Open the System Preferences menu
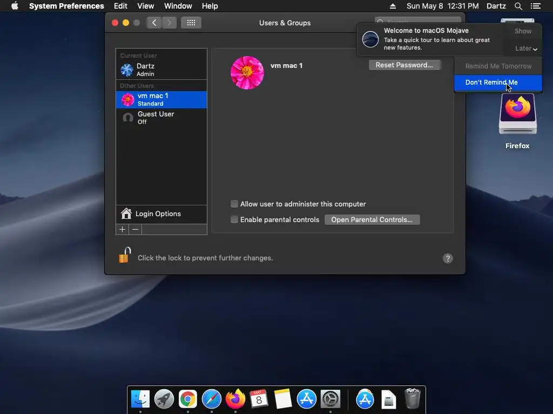The width and height of the screenshot is (553, 414). [66, 6]
